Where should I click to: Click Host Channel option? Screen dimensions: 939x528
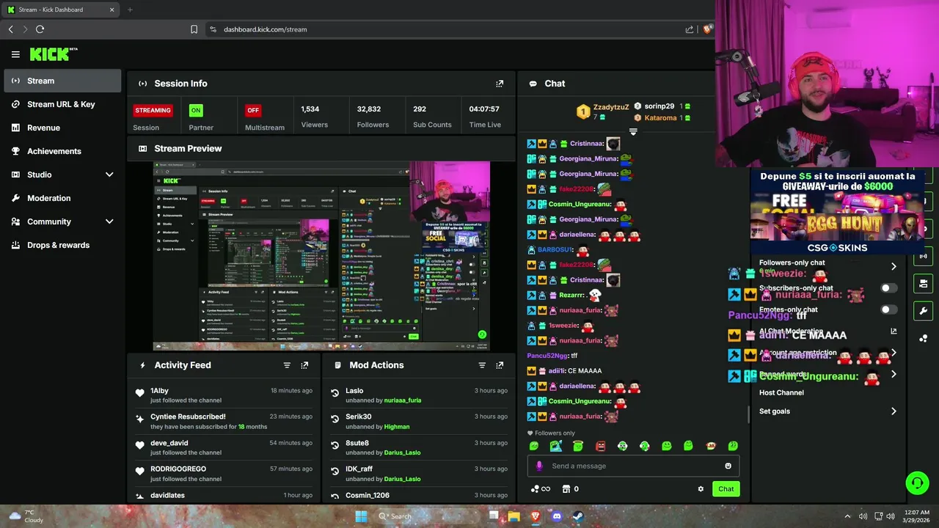click(781, 393)
